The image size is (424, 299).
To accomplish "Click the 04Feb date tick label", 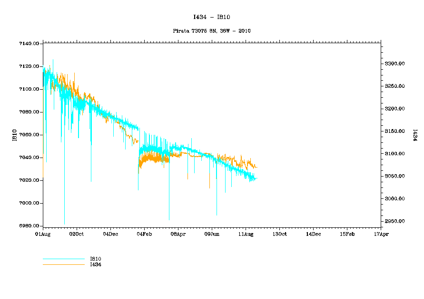I will (144, 234).
